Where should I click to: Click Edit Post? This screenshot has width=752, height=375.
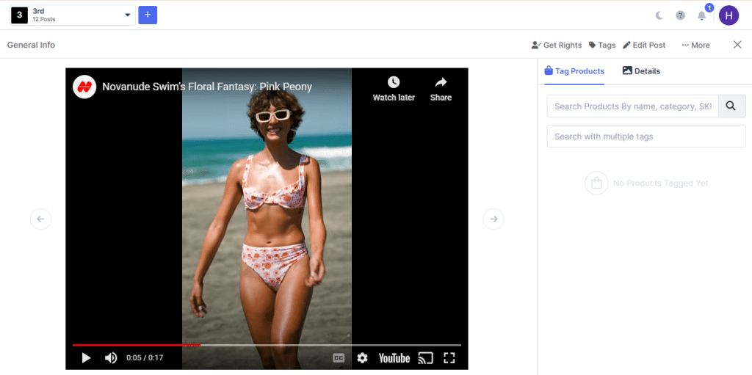click(644, 45)
